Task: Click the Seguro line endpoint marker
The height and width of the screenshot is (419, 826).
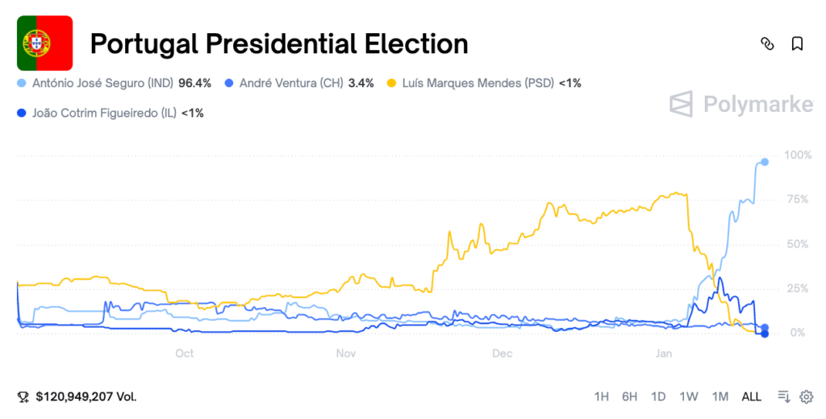Action: point(765,162)
